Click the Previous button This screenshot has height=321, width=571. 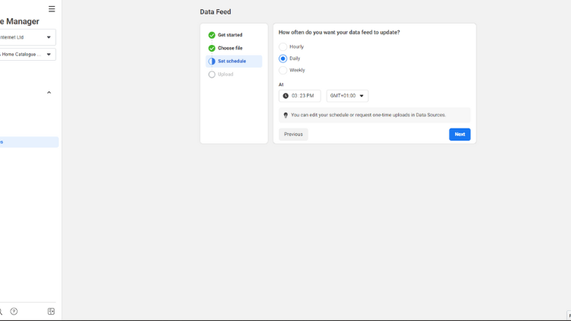[293, 135]
